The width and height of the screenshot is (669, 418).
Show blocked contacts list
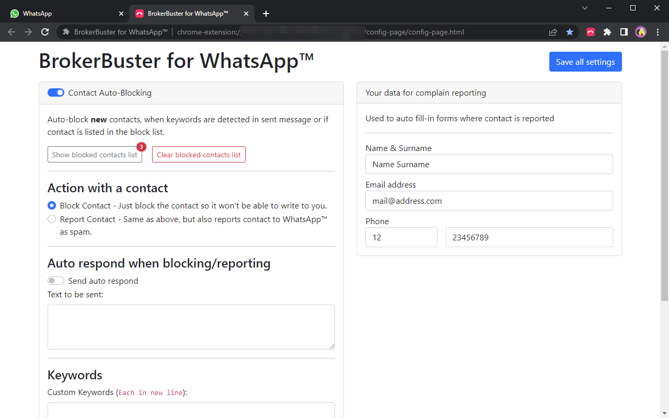tap(95, 155)
